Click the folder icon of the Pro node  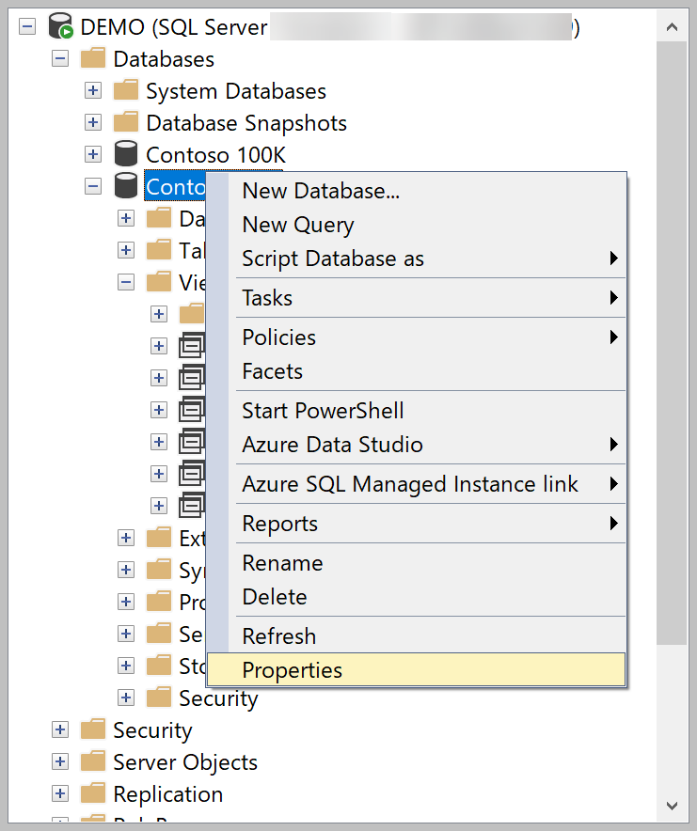[159, 602]
